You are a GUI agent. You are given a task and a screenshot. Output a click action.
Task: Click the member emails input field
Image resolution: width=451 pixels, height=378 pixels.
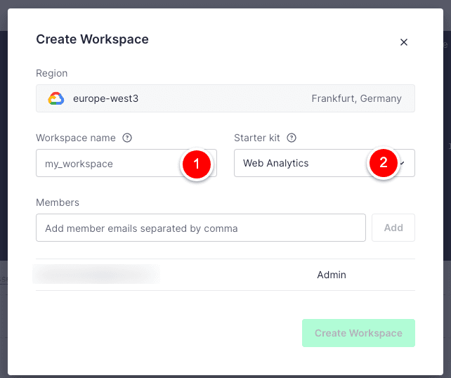click(x=200, y=228)
